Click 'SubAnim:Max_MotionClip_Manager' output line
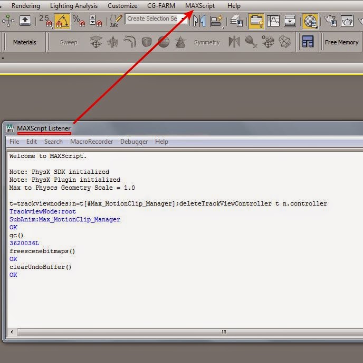363x363 pixels. (x=65, y=219)
